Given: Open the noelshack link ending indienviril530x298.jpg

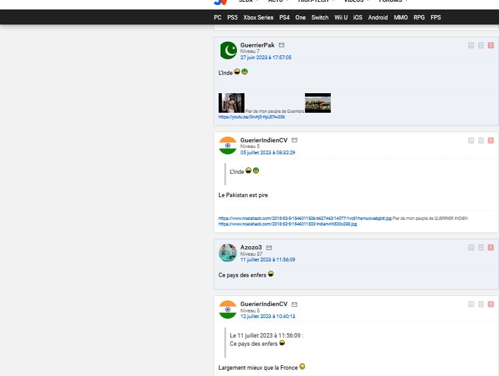Looking at the screenshot, I should coord(287,224).
